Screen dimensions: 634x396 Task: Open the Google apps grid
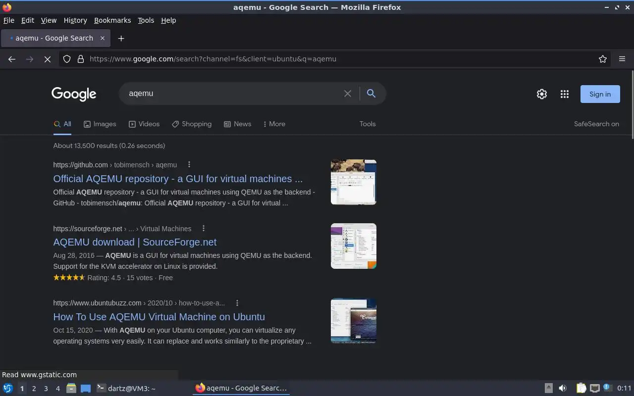(565, 94)
